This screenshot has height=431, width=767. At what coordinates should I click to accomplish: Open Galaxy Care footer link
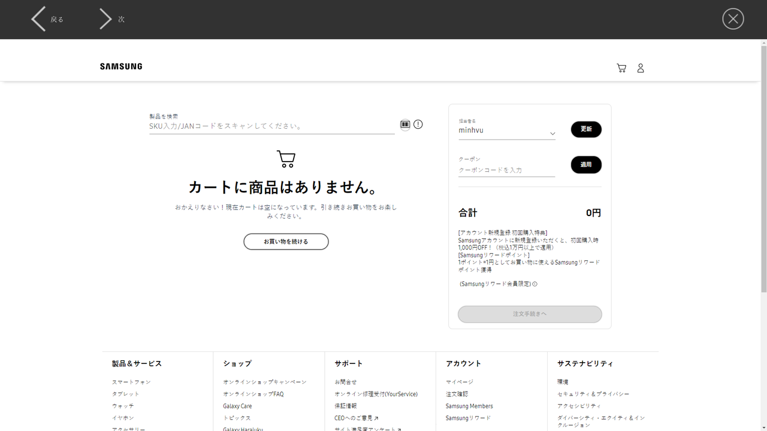coord(237,406)
